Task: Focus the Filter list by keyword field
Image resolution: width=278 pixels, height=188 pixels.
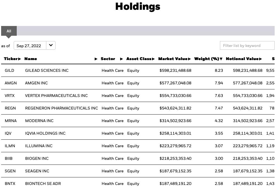Action: (x=247, y=46)
